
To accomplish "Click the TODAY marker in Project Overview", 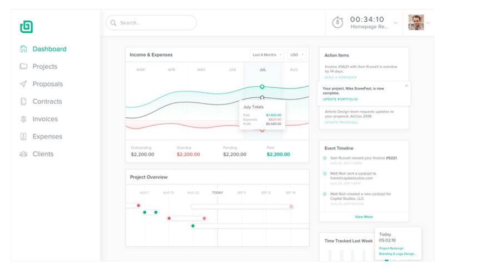I will 217,192.
